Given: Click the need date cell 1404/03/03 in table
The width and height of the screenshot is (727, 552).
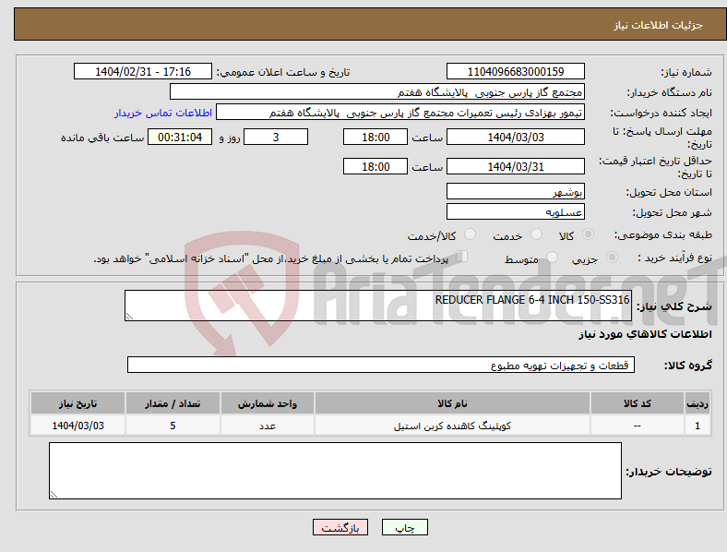Looking at the screenshot, I should [x=77, y=426].
